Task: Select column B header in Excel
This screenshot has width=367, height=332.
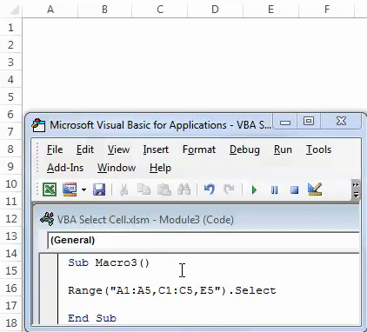Action: [105, 10]
